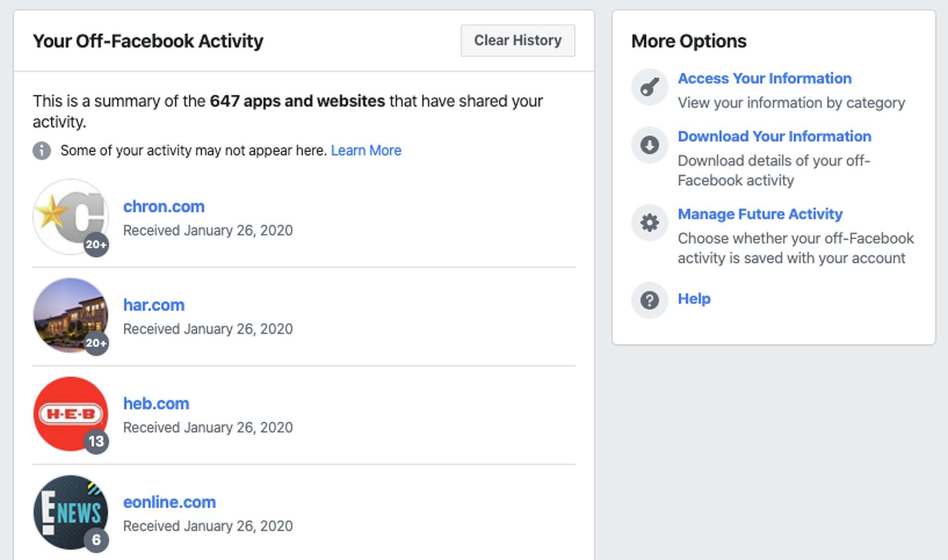
Task: Click the info icon beside the activity notice
Action: tap(41, 150)
